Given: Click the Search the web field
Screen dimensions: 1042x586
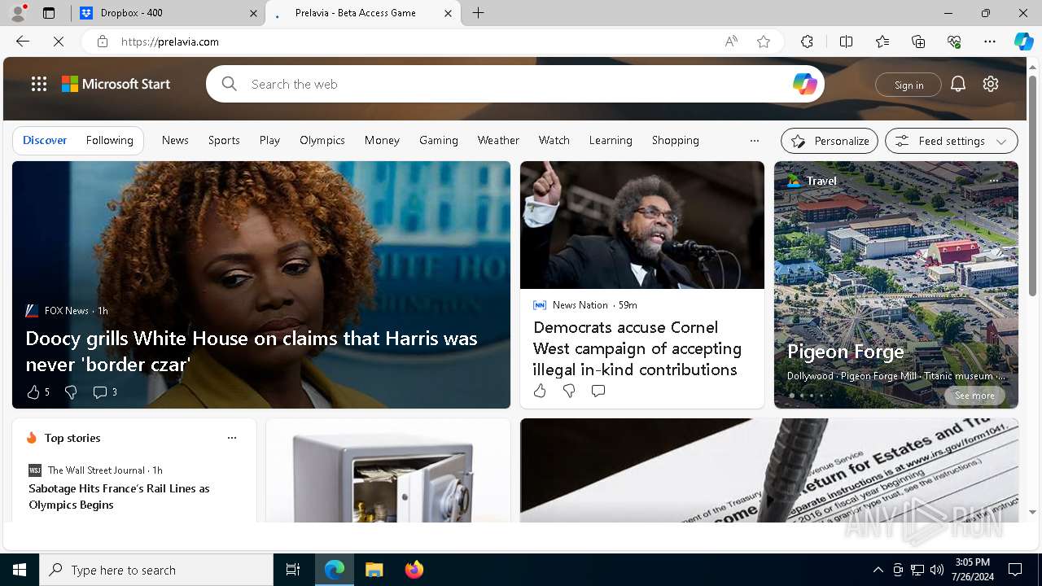Looking at the screenshot, I should pyautogui.click(x=514, y=84).
